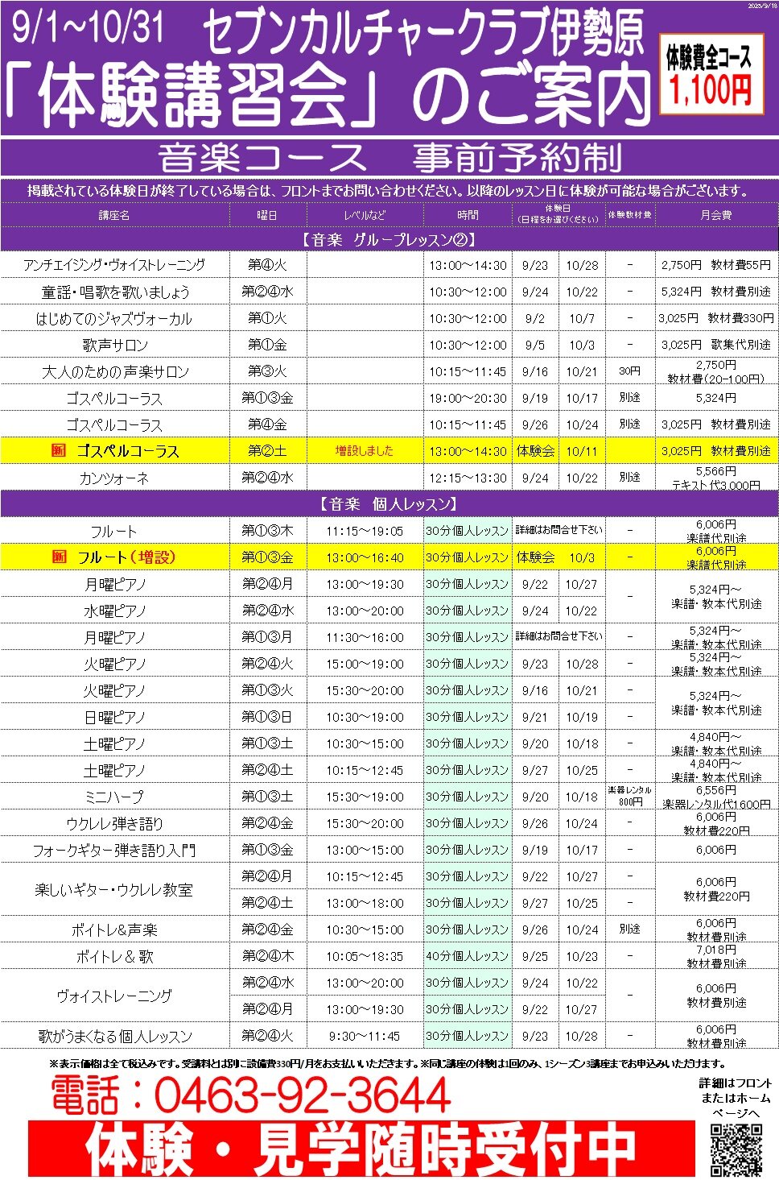
Task: Select 童謡・唱歌を歌いましょう course name
Action: [114, 292]
